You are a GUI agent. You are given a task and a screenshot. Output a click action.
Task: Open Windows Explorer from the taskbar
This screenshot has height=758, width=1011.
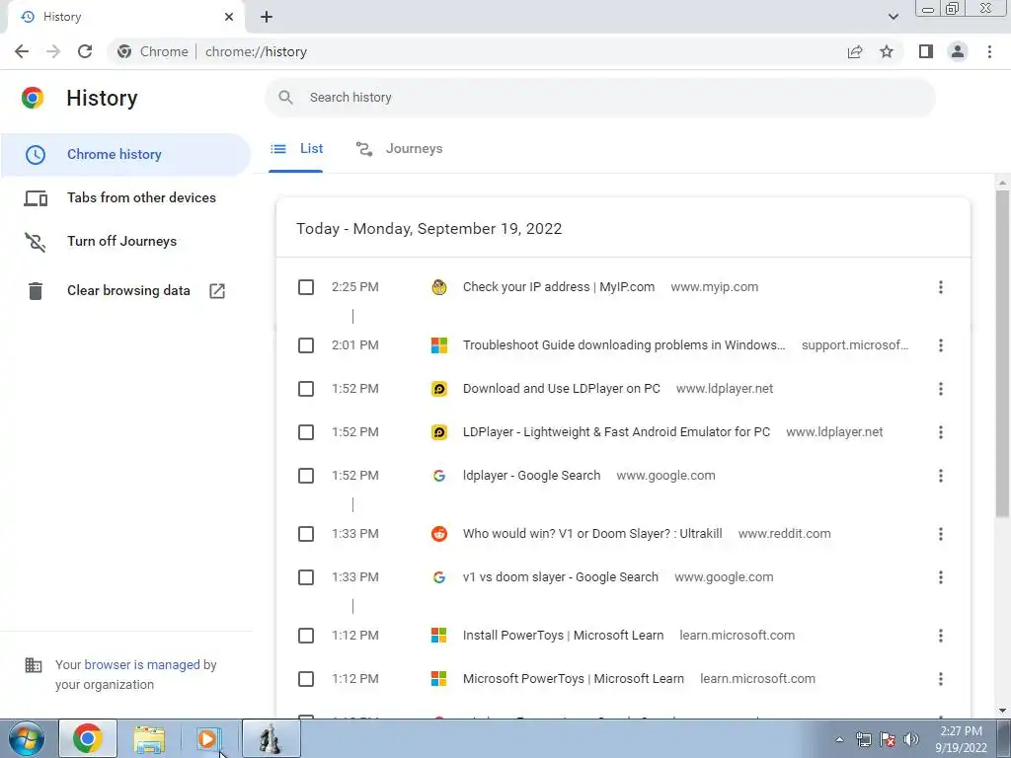(x=149, y=739)
